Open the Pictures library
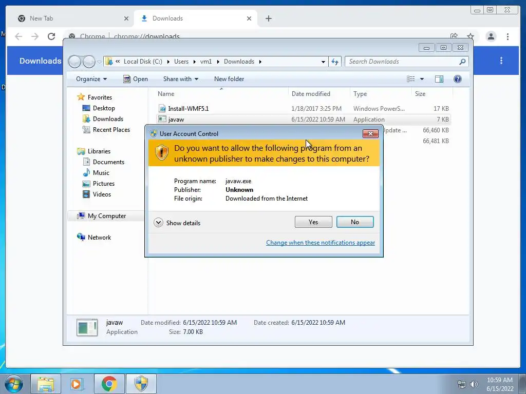This screenshot has width=526, height=394. pyautogui.click(x=103, y=184)
